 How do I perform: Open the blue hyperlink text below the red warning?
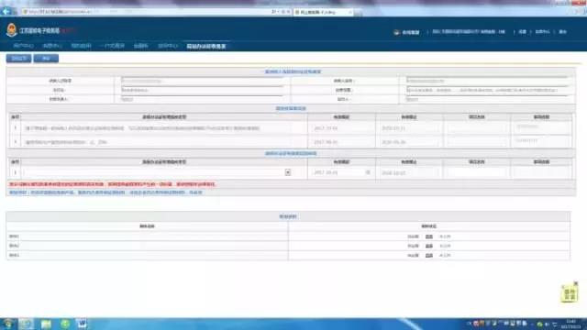(105, 192)
